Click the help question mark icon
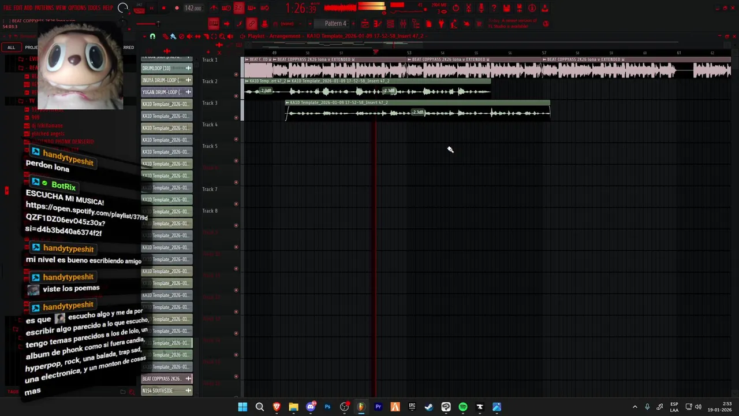The image size is (739, 416). (x=494, y=8)
